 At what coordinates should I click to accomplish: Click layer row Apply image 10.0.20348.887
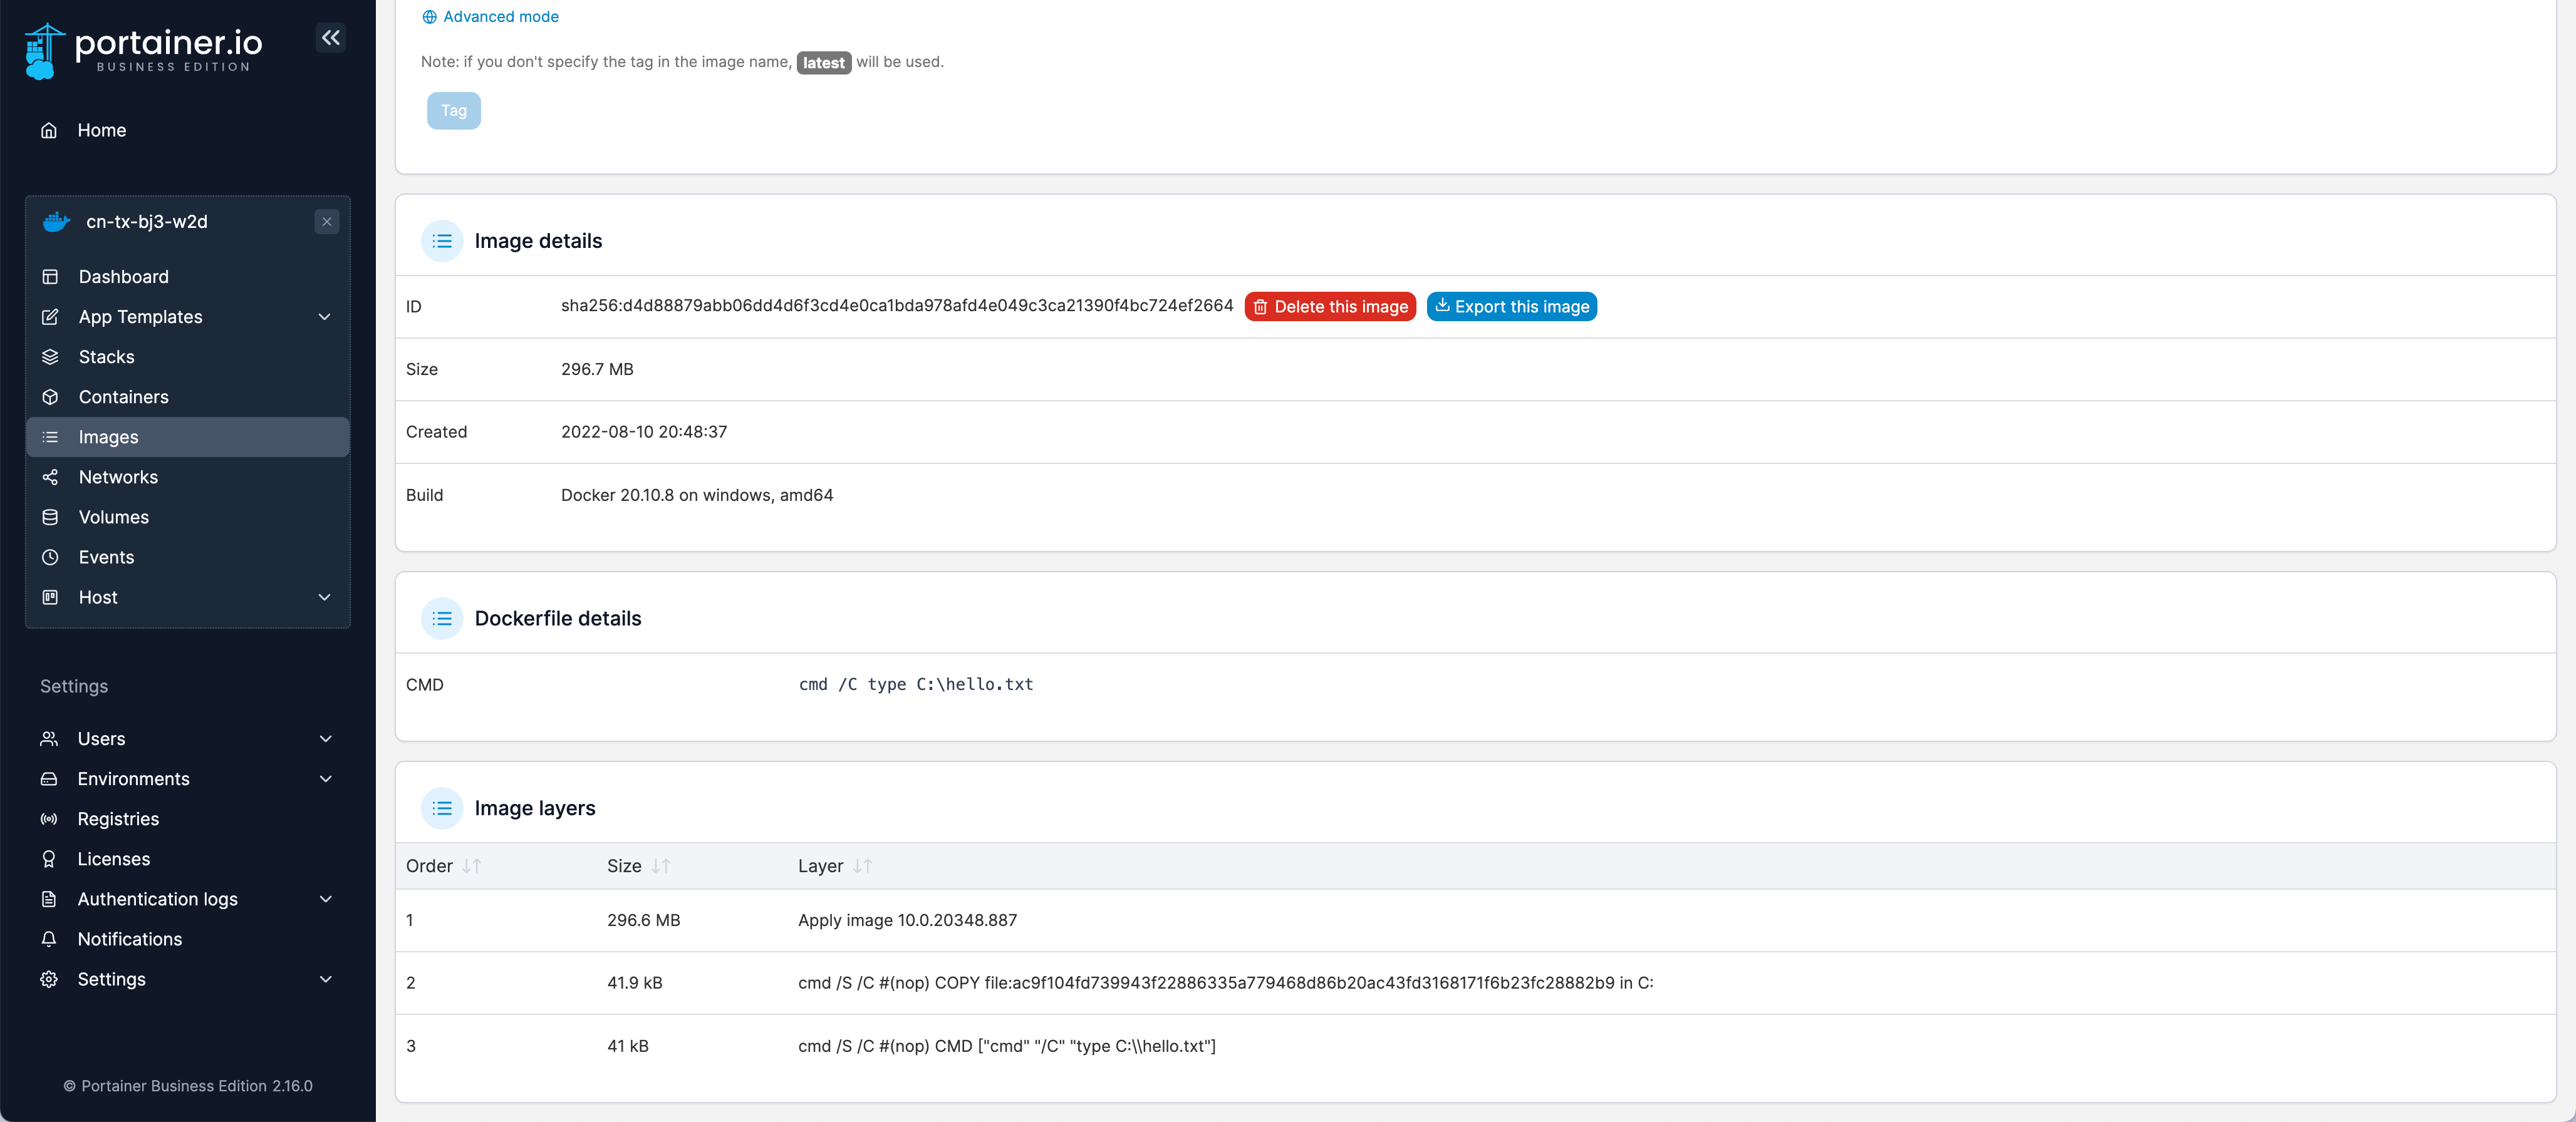point(1475,920)
